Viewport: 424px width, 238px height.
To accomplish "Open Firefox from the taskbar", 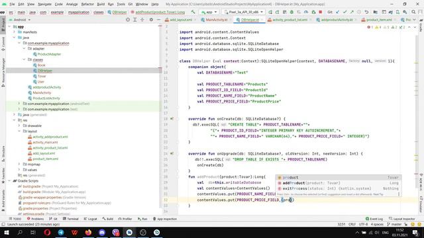I will click(x=88, y=232).
